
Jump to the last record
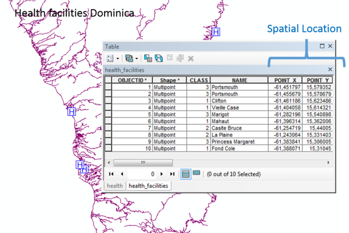click(x=172, y=174)
